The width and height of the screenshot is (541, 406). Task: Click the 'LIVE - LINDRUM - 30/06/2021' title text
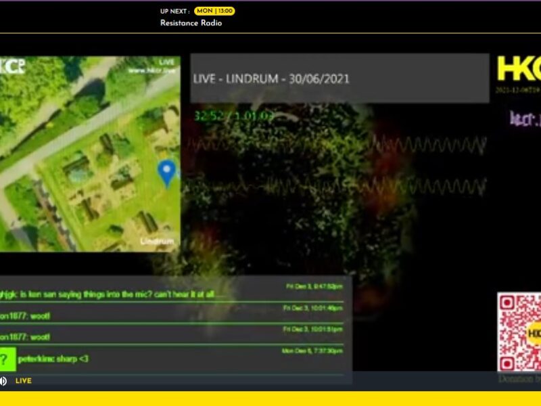pos(271,79)
